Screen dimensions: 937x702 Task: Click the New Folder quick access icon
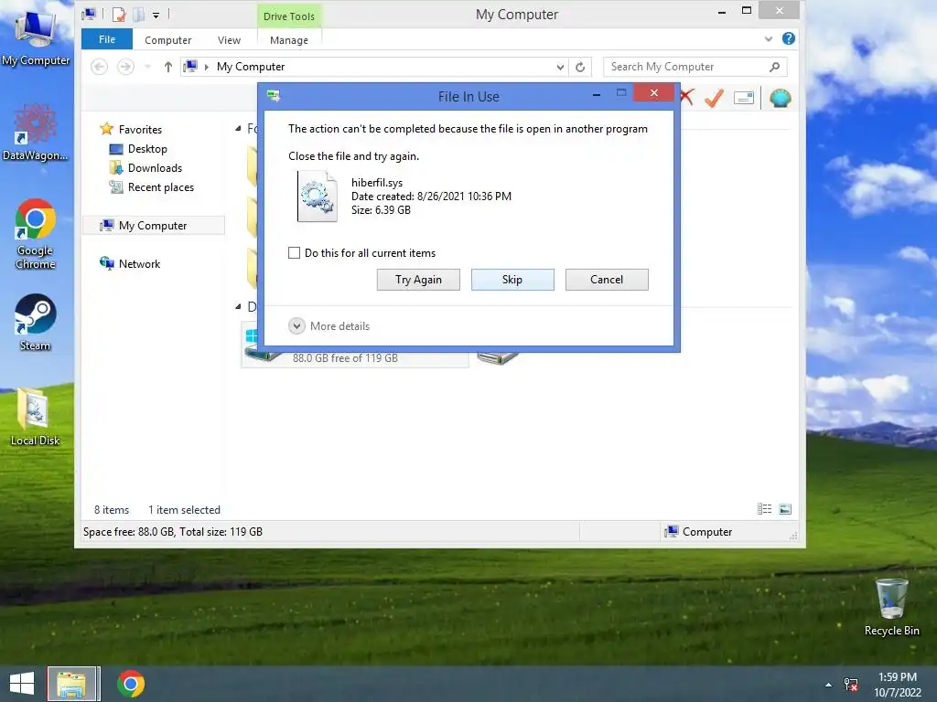tap(139, 15)
